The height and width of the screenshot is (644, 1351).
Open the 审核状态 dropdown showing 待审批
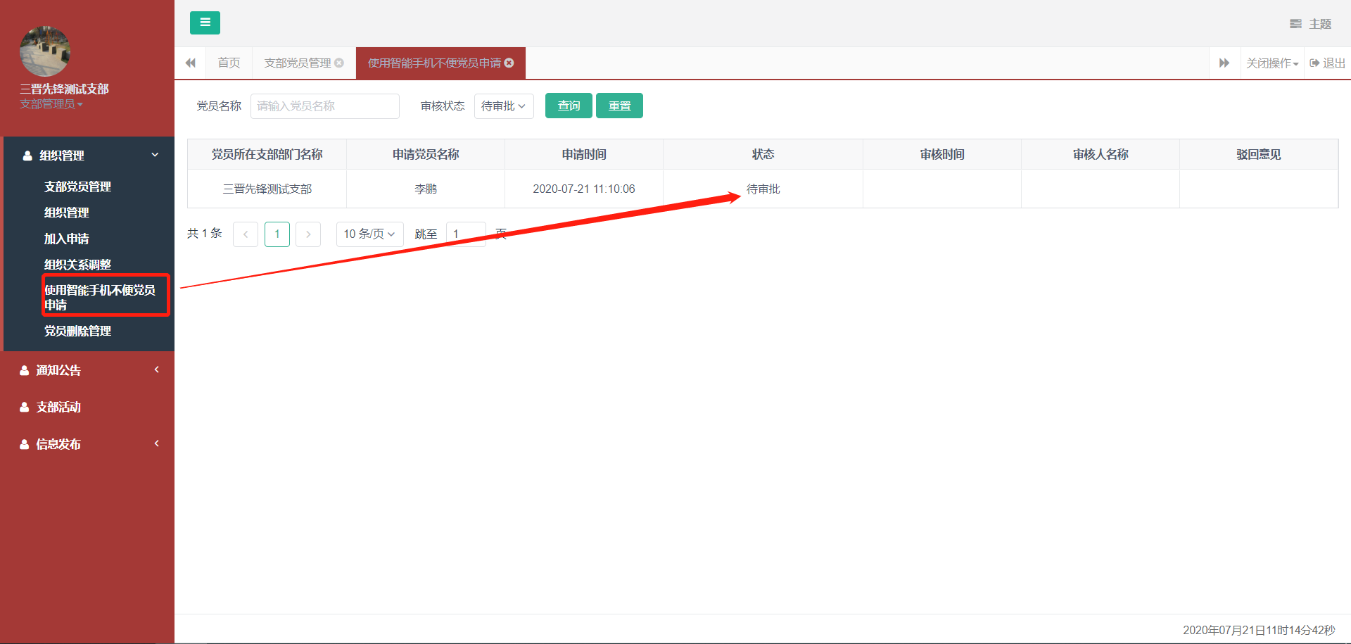(504, 106)
